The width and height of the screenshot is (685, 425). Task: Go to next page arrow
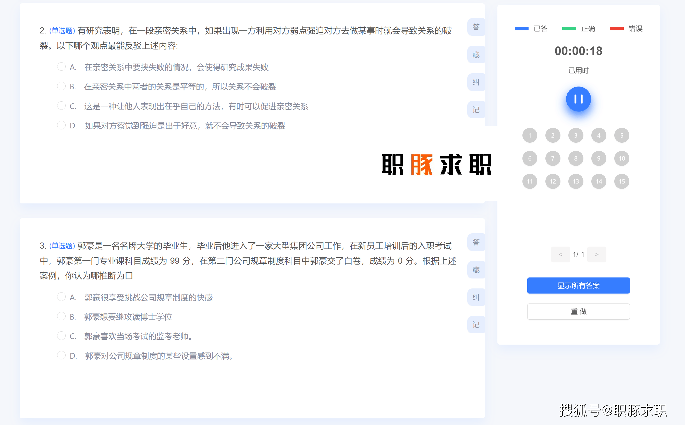[596, 254]
